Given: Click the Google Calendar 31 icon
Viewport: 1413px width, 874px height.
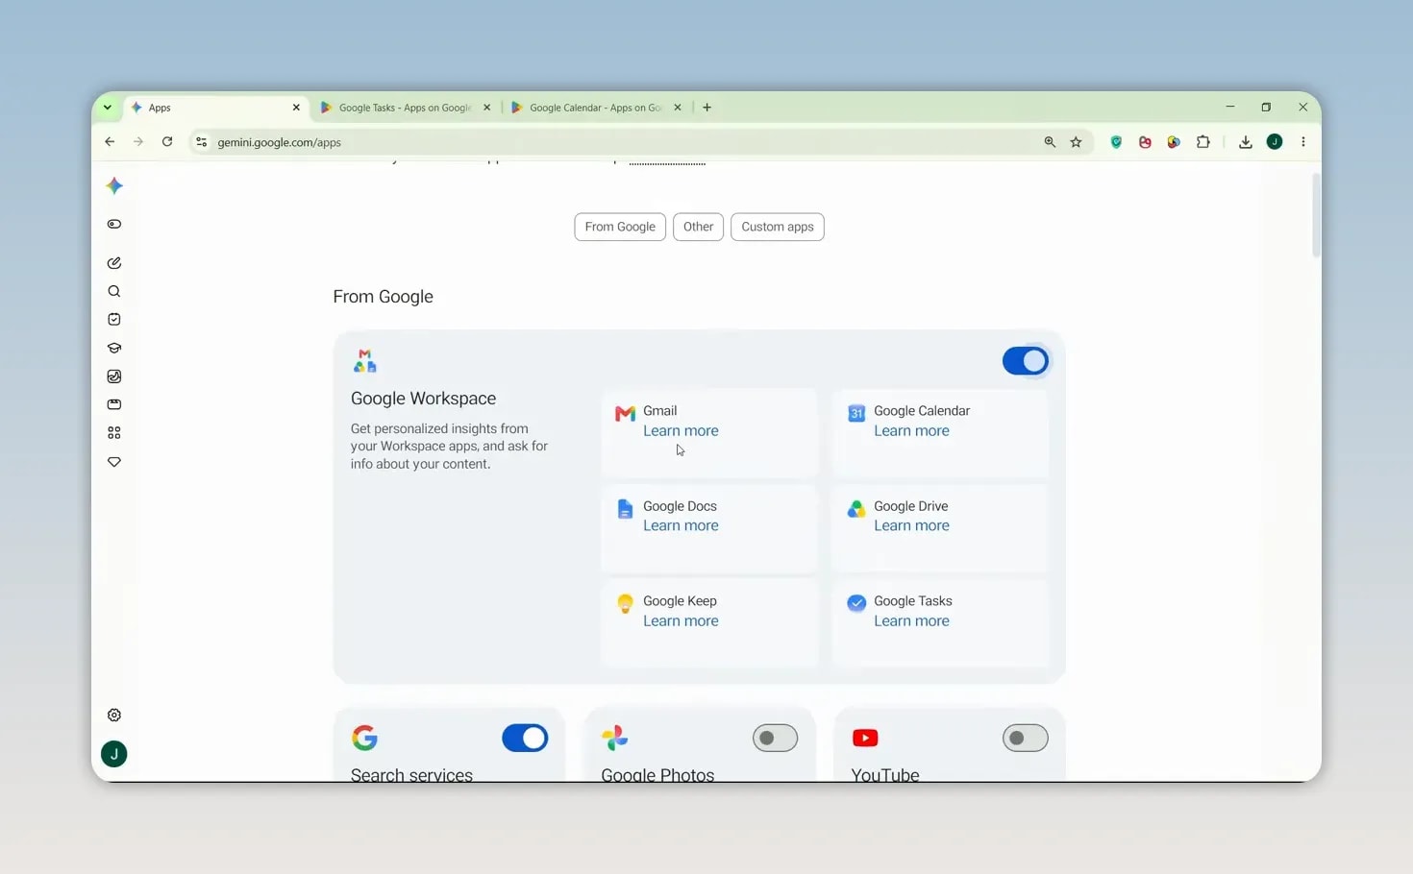Looking at the screenshot, I should pyautogui.click(x=856, y=413).
